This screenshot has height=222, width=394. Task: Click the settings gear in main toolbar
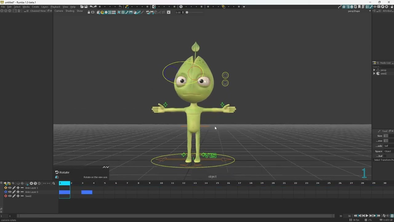tap(181, 6)
